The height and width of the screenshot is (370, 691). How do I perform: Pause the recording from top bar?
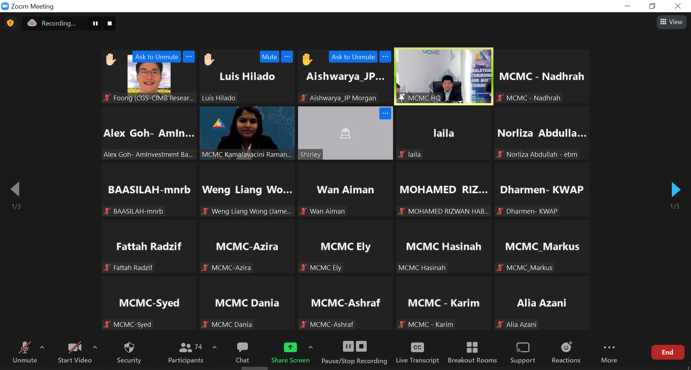pos(95,23)
